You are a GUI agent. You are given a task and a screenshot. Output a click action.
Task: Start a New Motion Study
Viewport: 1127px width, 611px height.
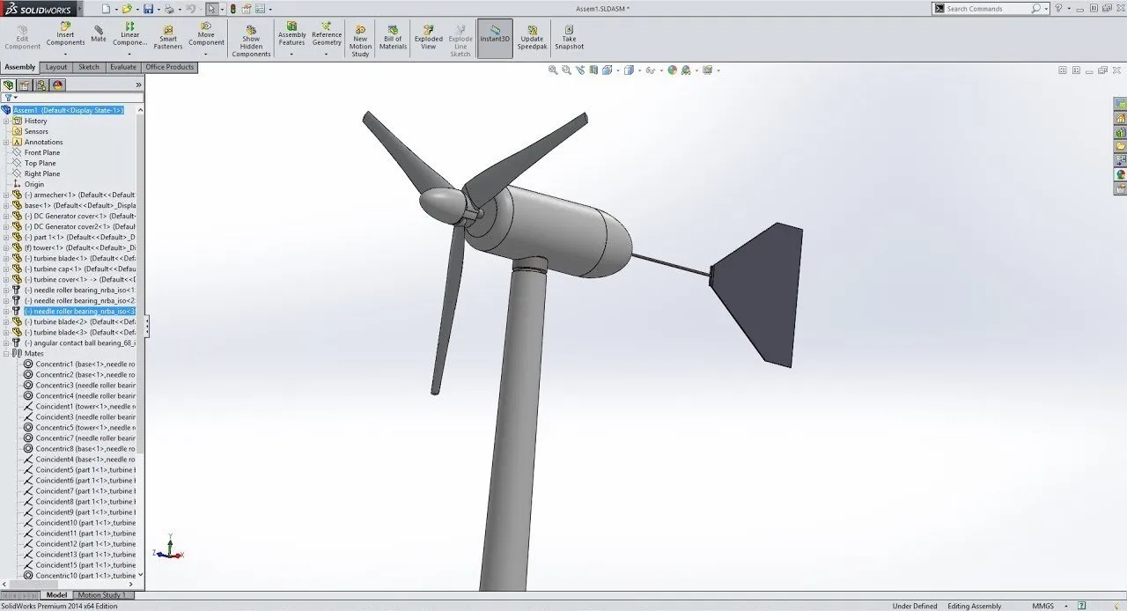360,40
